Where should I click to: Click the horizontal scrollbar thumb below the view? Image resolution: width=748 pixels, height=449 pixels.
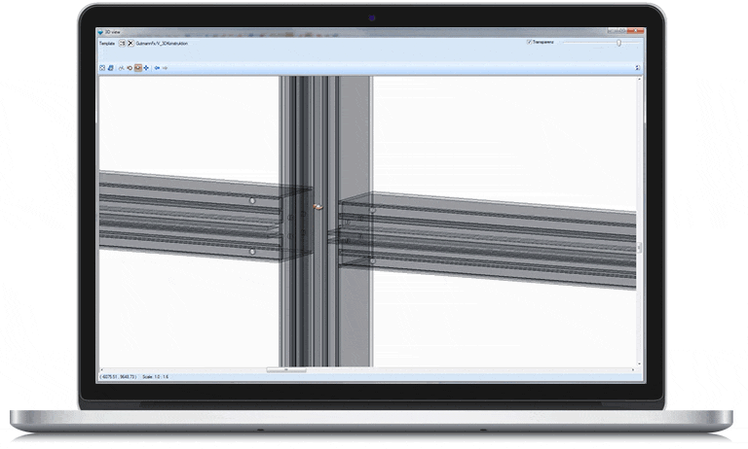point(285,369)
